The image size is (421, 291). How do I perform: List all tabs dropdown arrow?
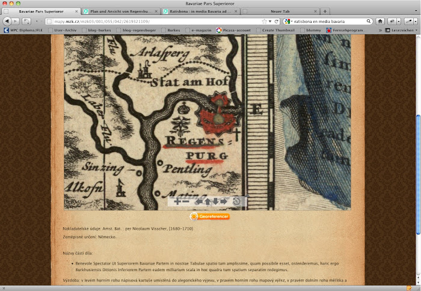coord(417,11)
